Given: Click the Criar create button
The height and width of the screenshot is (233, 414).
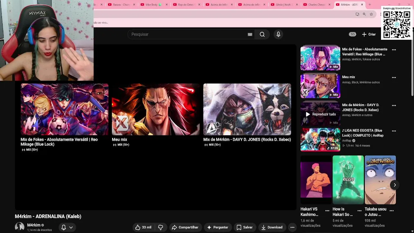Looking at the screenshot, I should click(369, 34).
